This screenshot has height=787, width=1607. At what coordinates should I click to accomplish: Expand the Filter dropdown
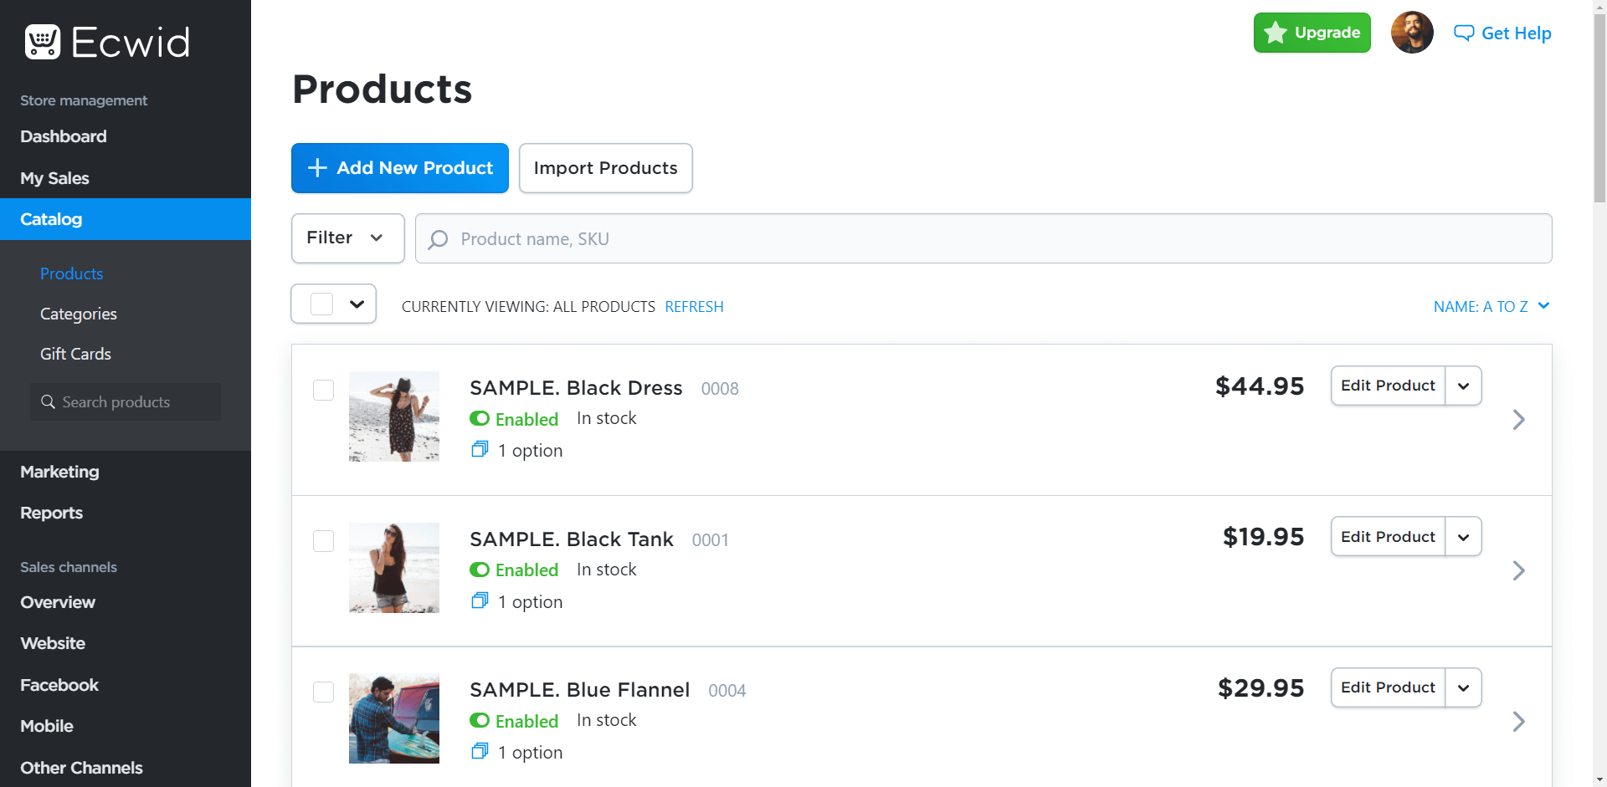[347, 238]
